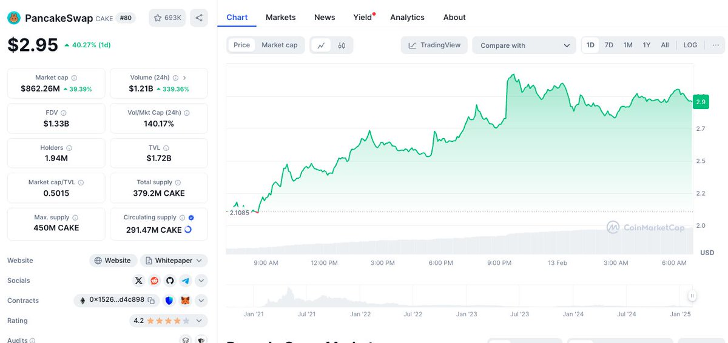
Task: Switch to the About tab
Action: pos(454,17)
